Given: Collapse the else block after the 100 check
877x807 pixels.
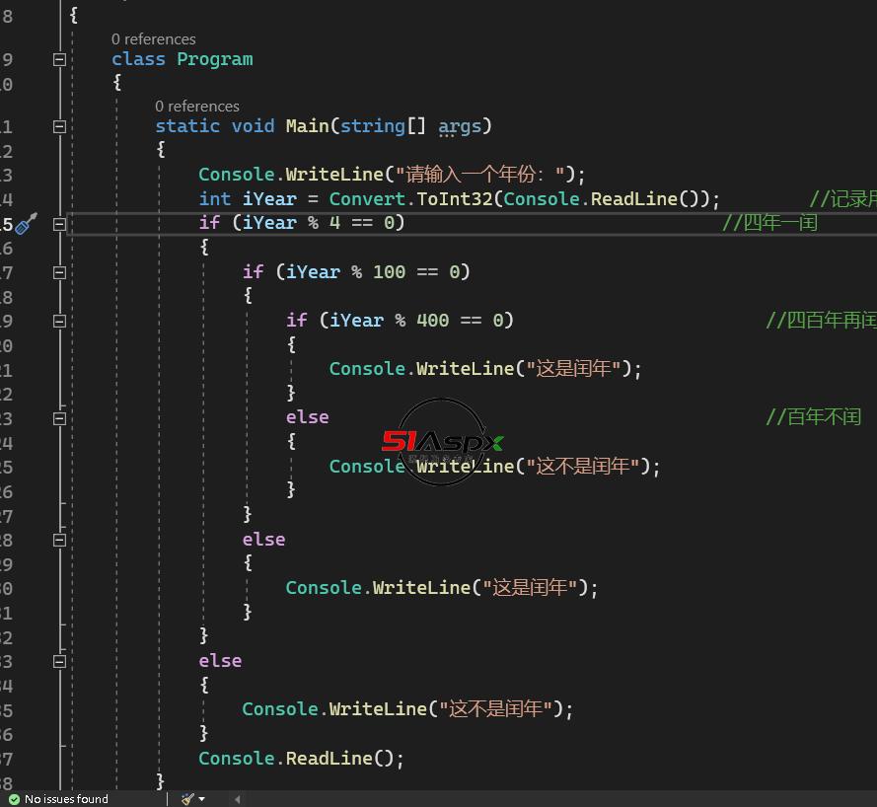Looking at the screenshot, I should pyautogui.click(x=59, y=540).
